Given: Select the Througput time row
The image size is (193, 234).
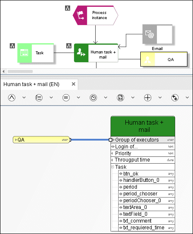Looking at the screenshot, I should [143, 160].
